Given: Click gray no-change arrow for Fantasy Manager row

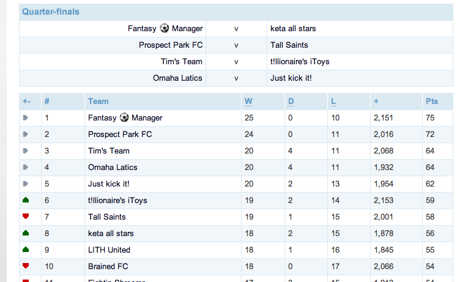Looking at the screenshot, I should pyautogui.click(x=26, y=117).
